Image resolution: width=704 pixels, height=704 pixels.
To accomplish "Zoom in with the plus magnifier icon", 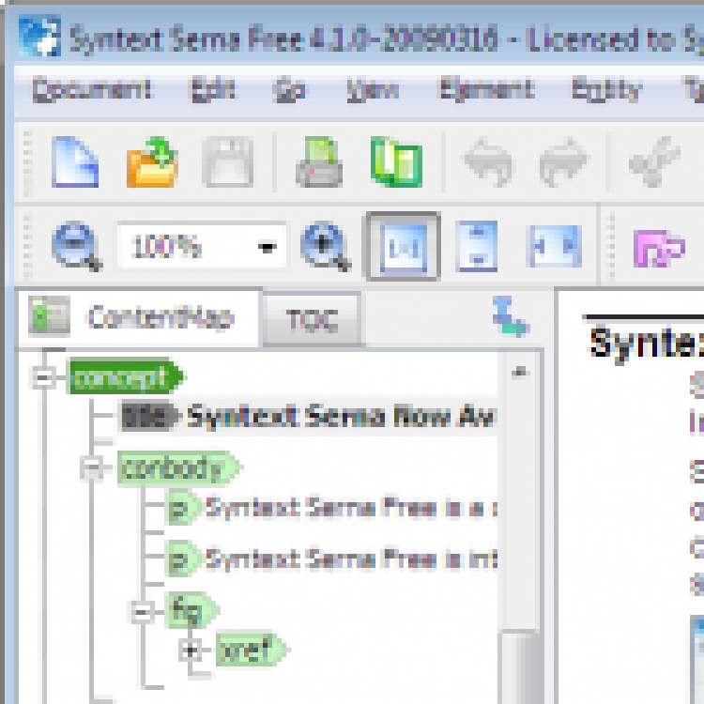I will 325,247.
